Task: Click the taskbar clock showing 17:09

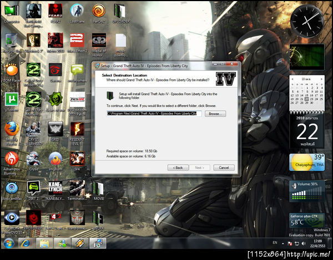Action: pyautogui.click(x=317, y=243)
